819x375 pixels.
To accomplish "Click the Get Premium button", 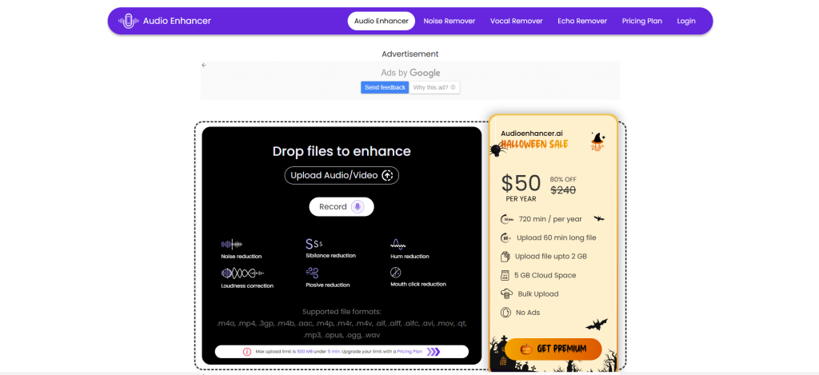I will 553,349.
